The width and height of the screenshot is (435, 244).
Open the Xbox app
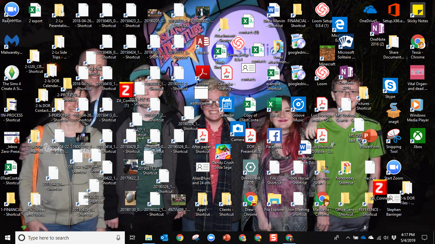tap(417, 135)
